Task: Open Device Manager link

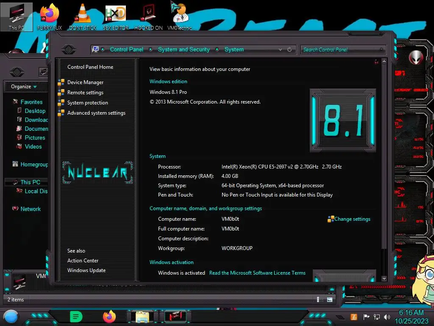Action: coord(85,82)
